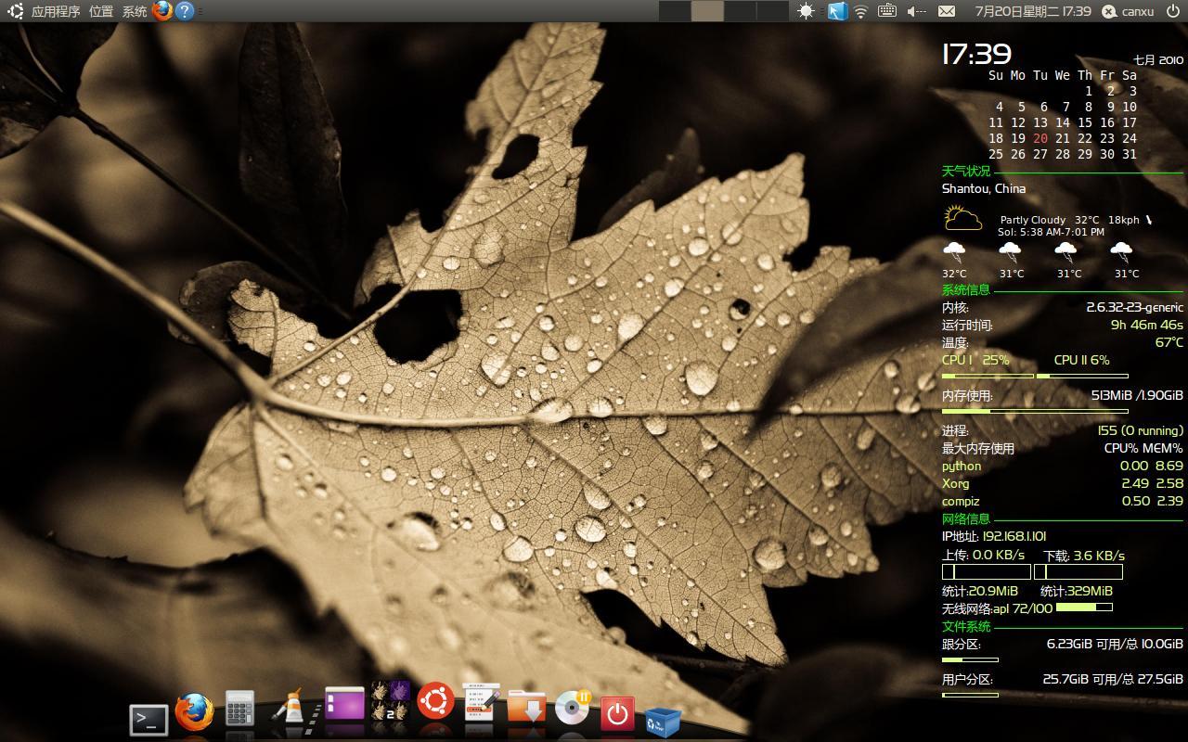Open the 应用程序 menu
The height and width of the screenshot is (742, 1188).
[x=56, y=11]
